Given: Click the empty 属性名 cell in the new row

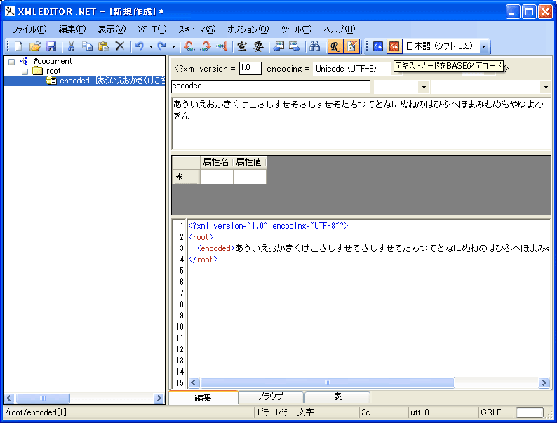Looking at the screenshot, I should click(217, 177).
